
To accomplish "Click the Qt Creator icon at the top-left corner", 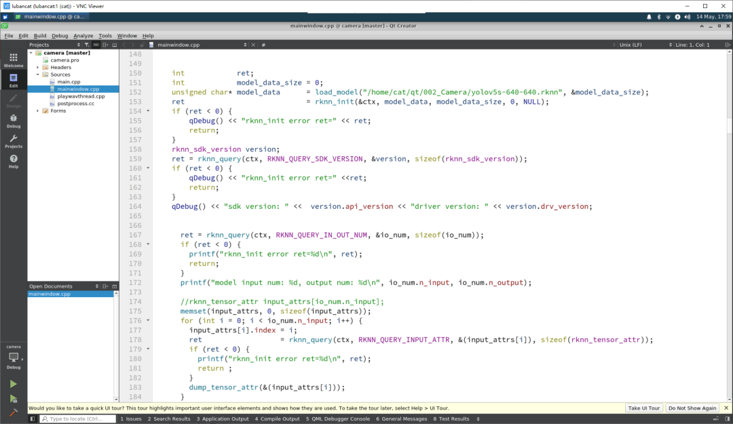I will pos(5,26).
